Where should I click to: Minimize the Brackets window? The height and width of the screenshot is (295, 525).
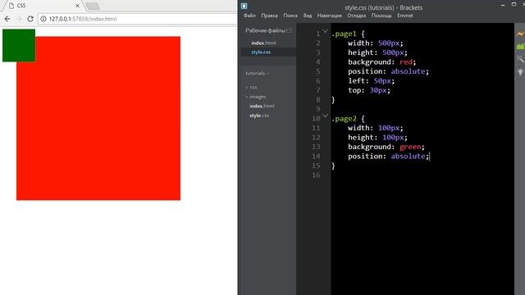pos(503,5)
